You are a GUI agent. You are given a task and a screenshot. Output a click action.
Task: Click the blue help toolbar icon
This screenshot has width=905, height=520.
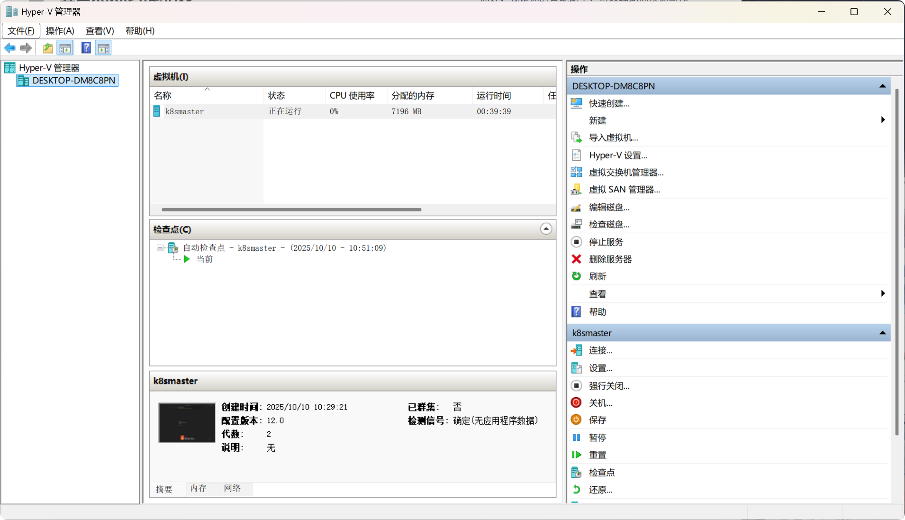pos(86,48)
